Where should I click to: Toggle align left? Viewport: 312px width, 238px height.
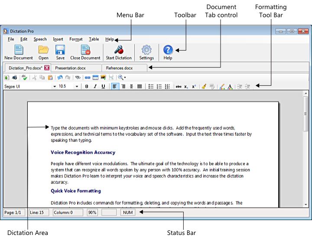[115, 87]
